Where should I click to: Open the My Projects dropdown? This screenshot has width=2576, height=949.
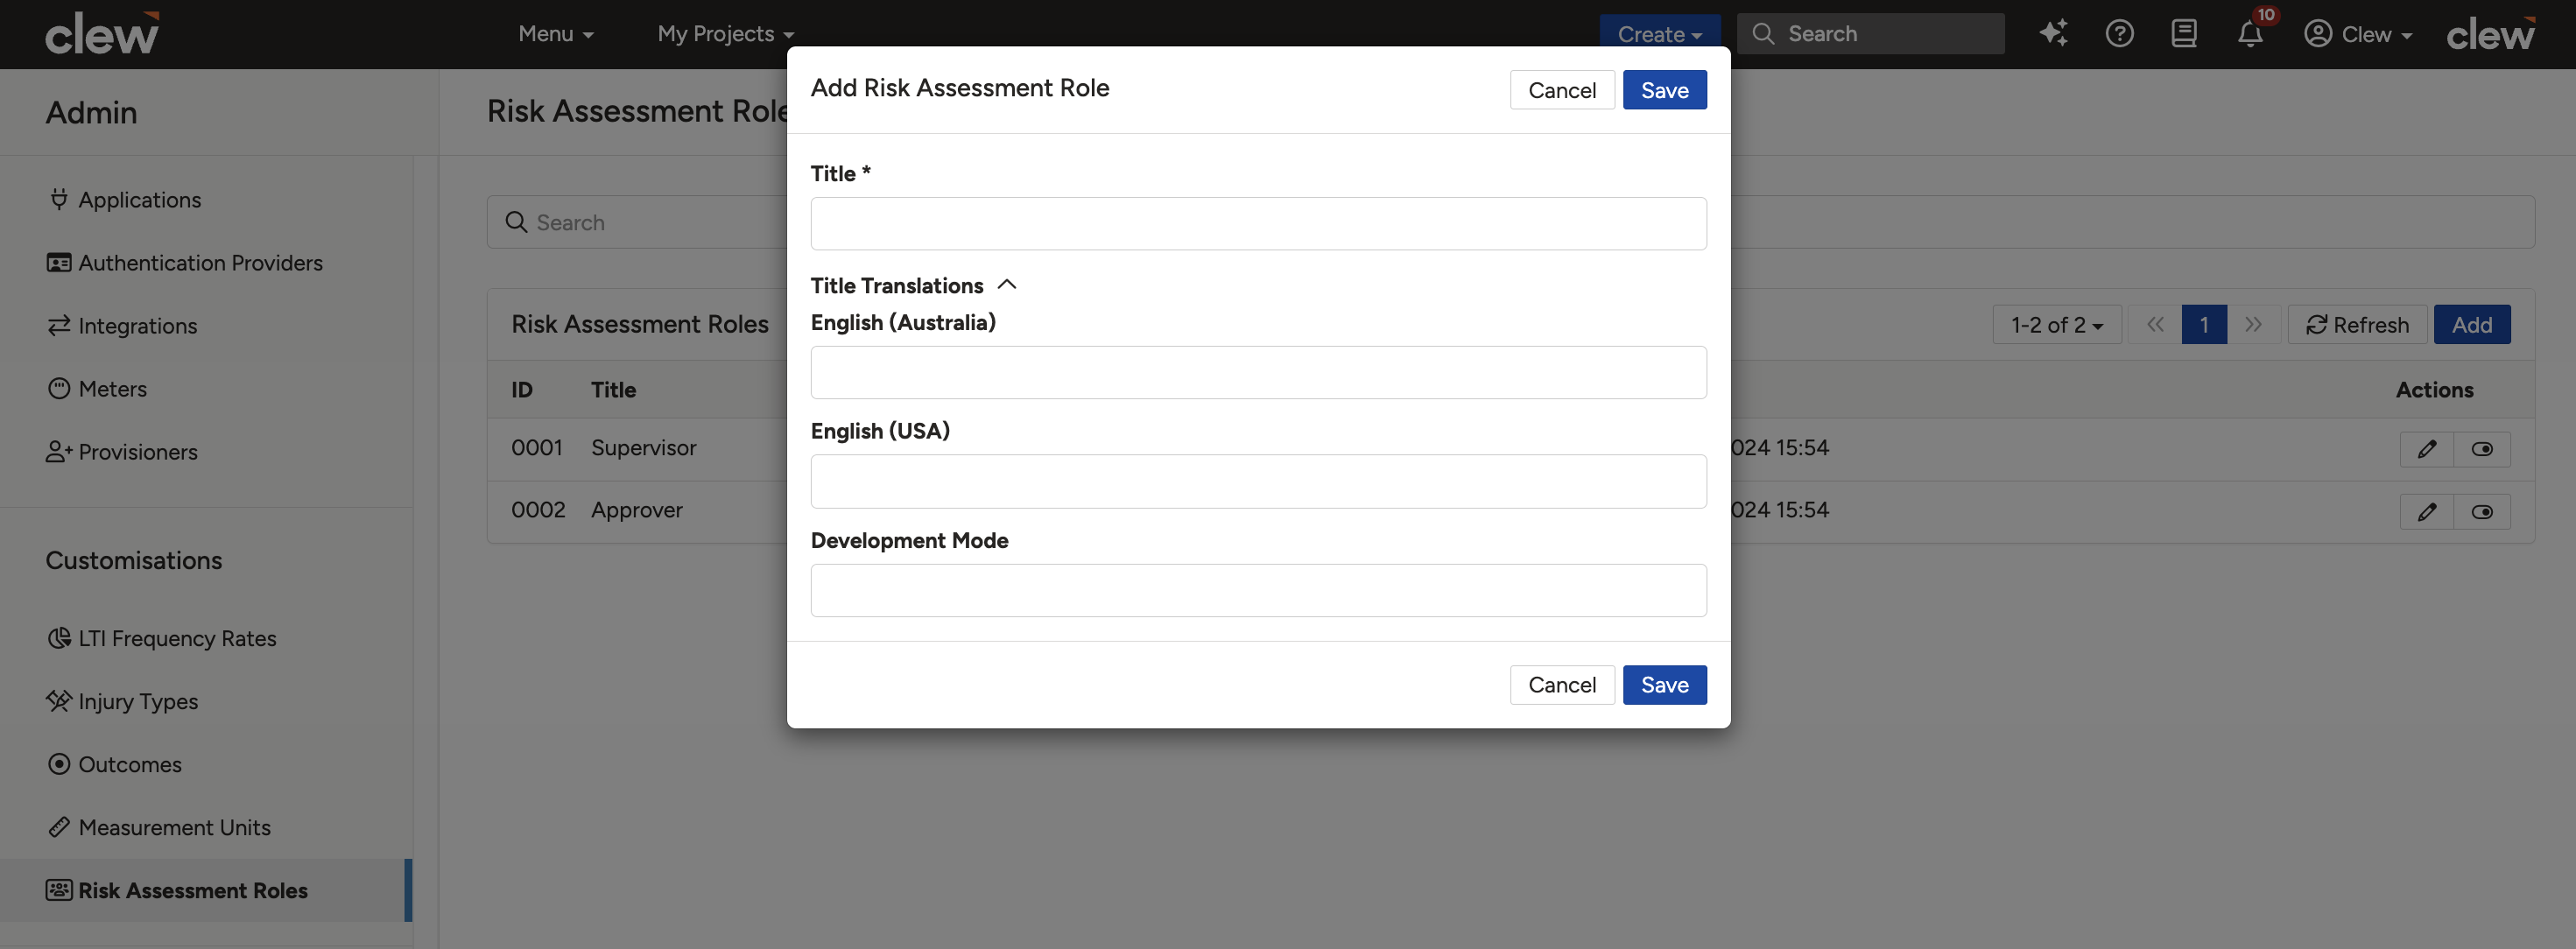726,33
